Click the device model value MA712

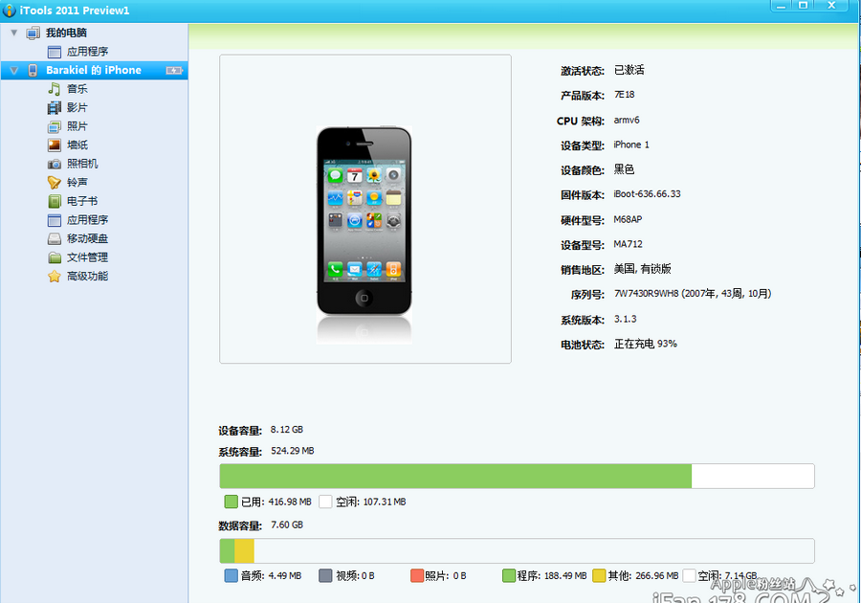(628, 244)
